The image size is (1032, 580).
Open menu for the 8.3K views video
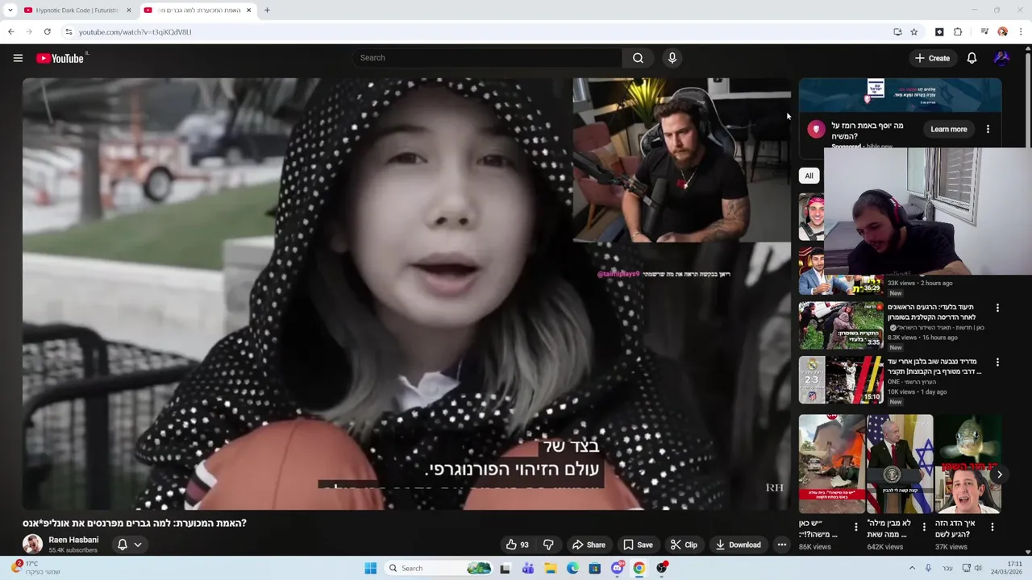coord(997,308)
